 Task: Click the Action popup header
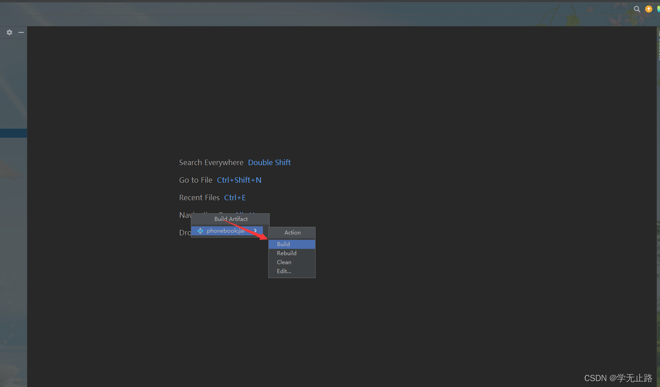[292, 233]
